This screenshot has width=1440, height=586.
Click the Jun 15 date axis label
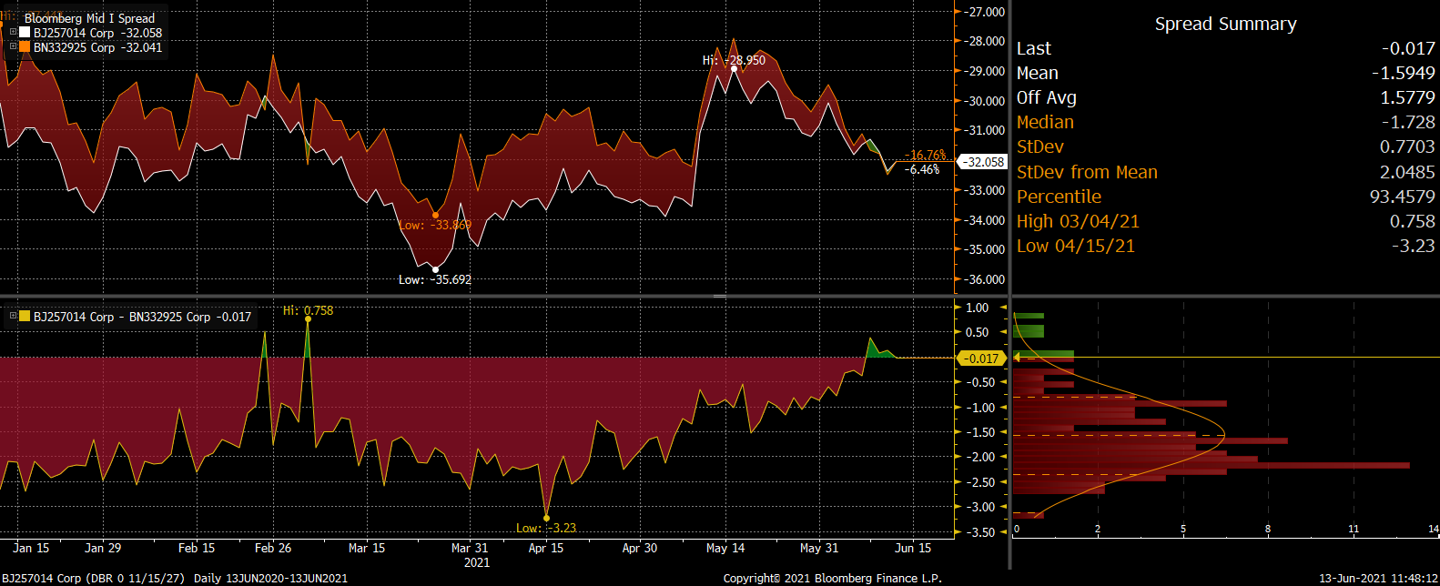[913, 548]
